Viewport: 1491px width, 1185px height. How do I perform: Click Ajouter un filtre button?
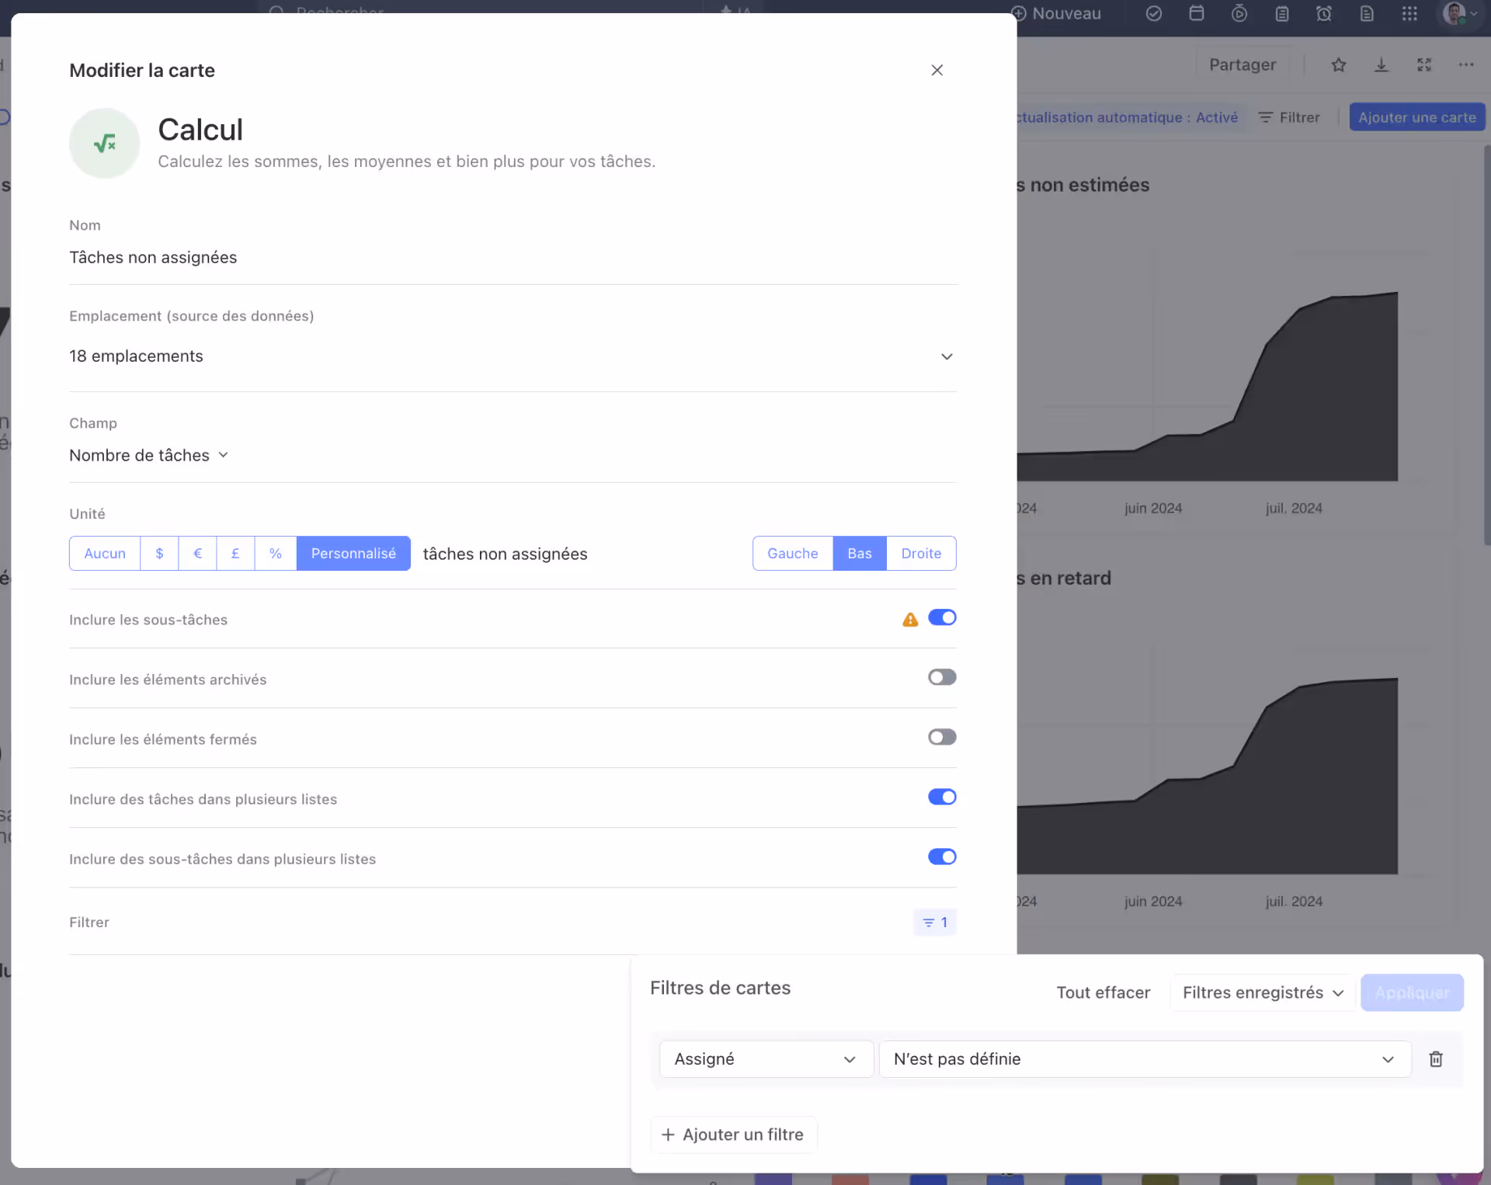pyautogui.click(x=733, y=1135)
